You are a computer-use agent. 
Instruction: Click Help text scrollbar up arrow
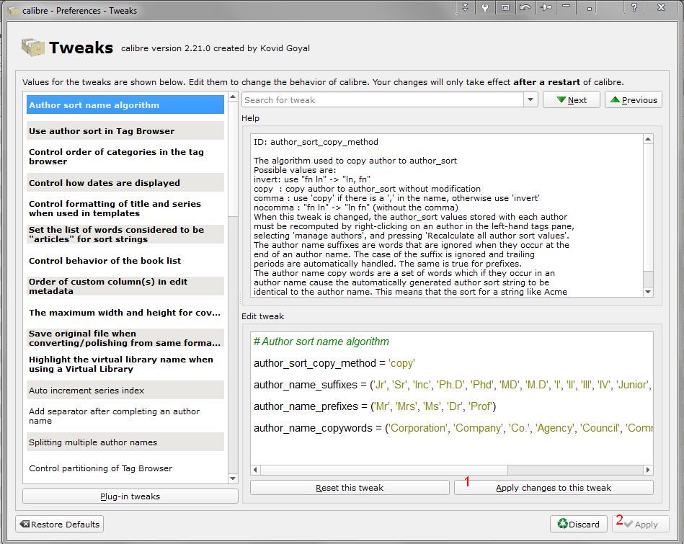[648, 139]
